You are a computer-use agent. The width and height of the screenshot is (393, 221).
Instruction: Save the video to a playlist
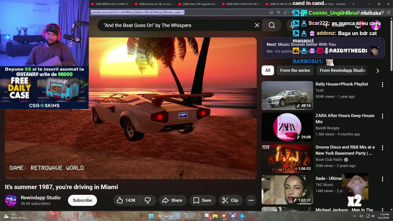pos(202,200)
